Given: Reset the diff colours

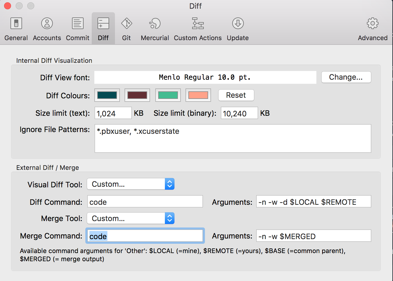Looking at the screenshot, I should [236, 95].
